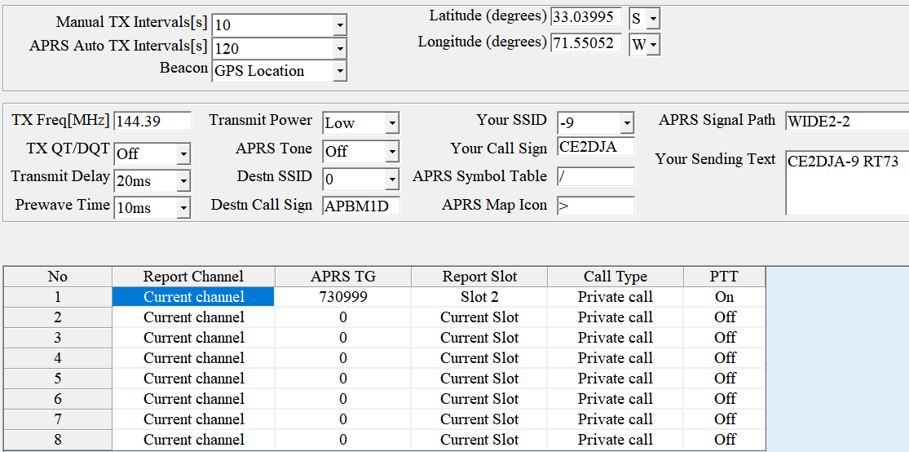Expand the APRS Tone dropdown
Viewport: 909px width, 452px height.
(x=392, y=152)
